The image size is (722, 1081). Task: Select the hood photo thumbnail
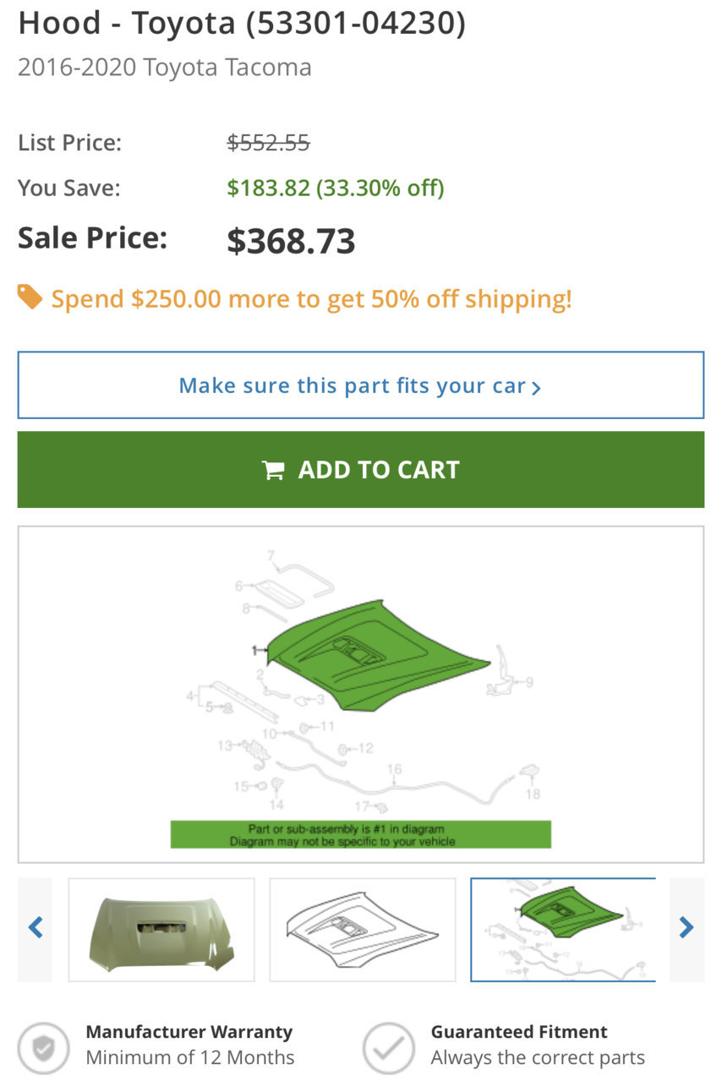click(x=161, y=930)
